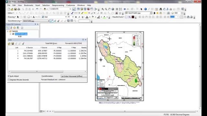Activate the Identify tool
The width and height of the screenshot is (207, 116).
pos(146,9)
